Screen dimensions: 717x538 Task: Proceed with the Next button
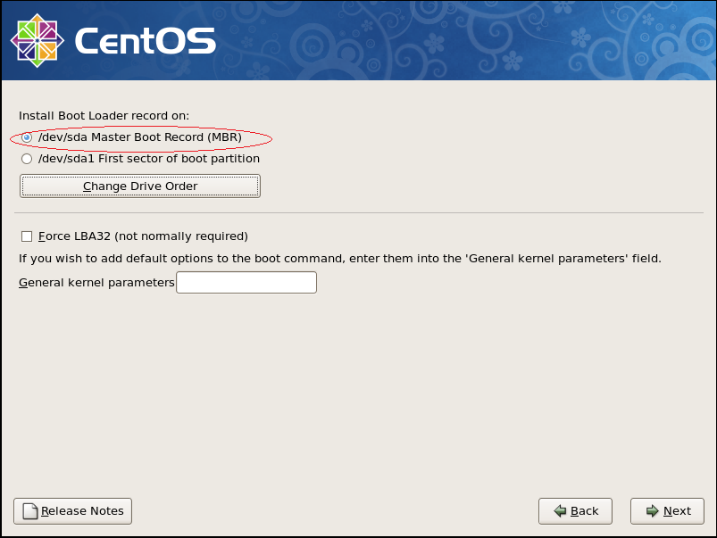[x=667, y=511]
